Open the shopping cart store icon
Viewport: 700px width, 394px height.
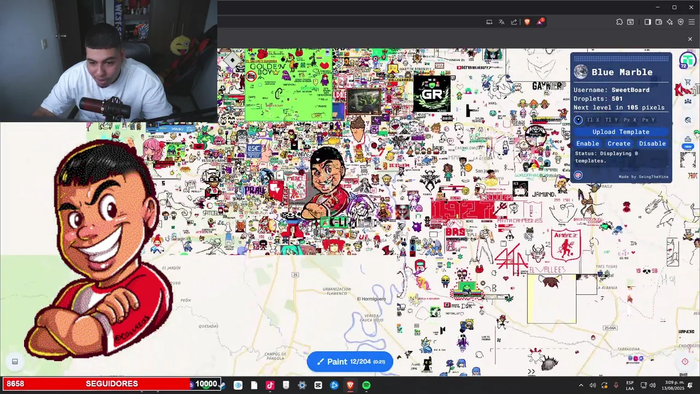tap(688, 82)
